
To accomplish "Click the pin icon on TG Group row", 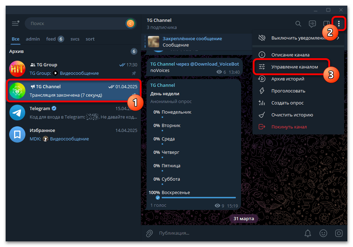I will (134, 73).
